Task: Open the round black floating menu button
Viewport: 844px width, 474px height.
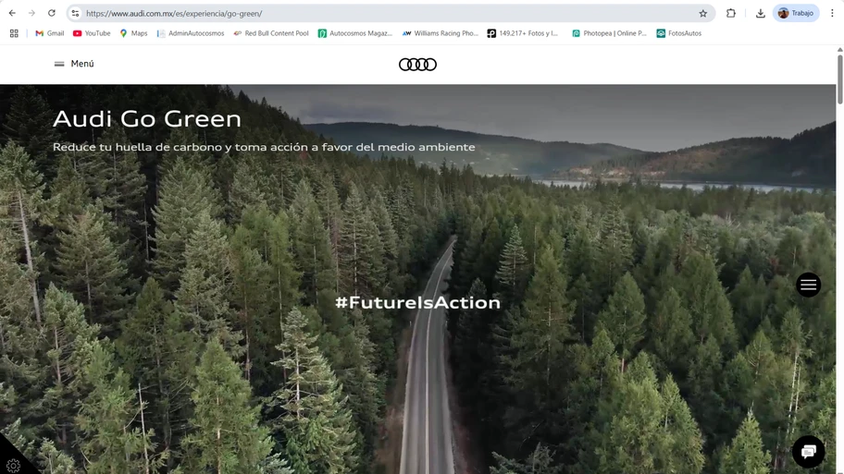Action: coord(808,285)
